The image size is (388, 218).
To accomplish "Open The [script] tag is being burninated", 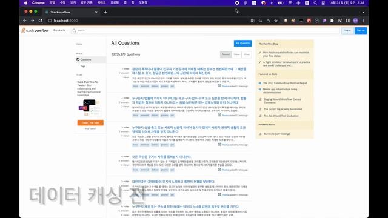I will coord(283,109).
